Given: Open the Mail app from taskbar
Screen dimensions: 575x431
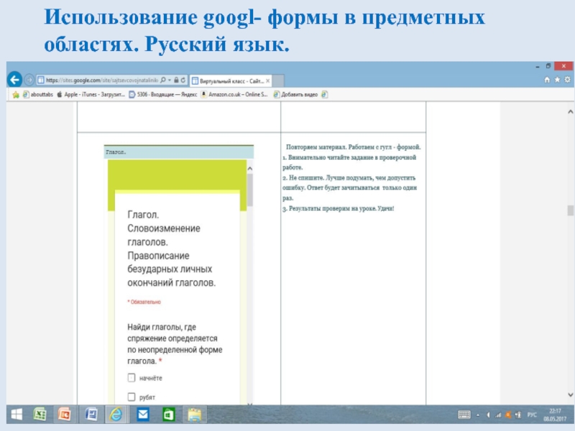Looking at the screenshot, I should pyautogui.click(x=143, y=414).
